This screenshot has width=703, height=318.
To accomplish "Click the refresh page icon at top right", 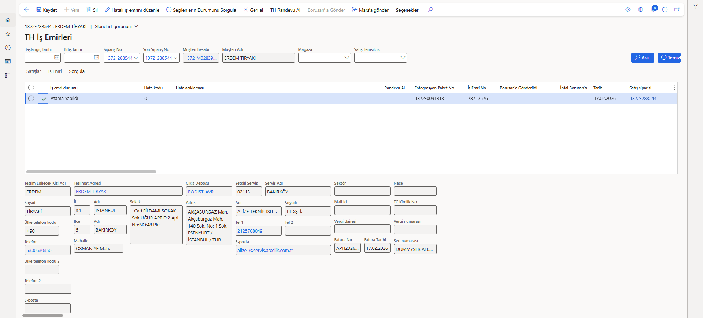I will point(665,10).
